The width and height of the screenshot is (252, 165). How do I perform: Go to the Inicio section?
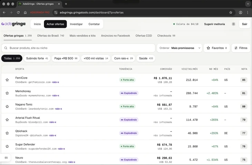click(37, 24)
